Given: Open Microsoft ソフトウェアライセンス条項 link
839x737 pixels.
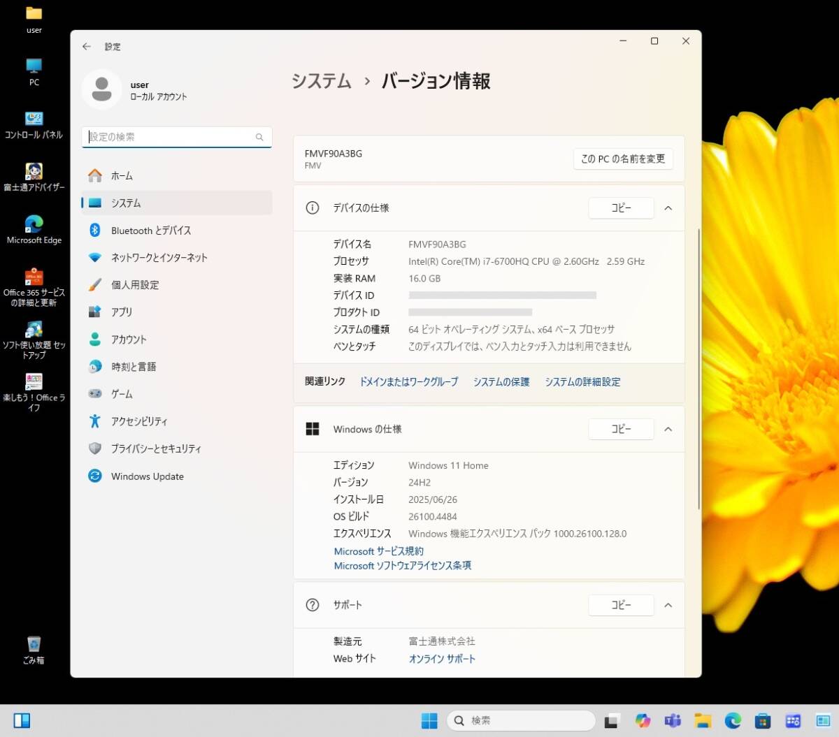Looking at the screenshot, I should pyautogui.click(x=402, y=566).
